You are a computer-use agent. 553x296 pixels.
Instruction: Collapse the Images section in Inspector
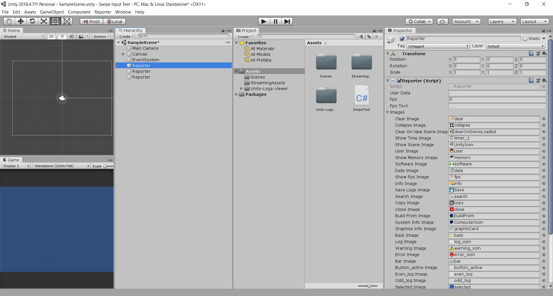point(388,112)
